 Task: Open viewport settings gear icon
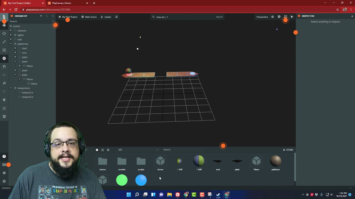[279, 17]
